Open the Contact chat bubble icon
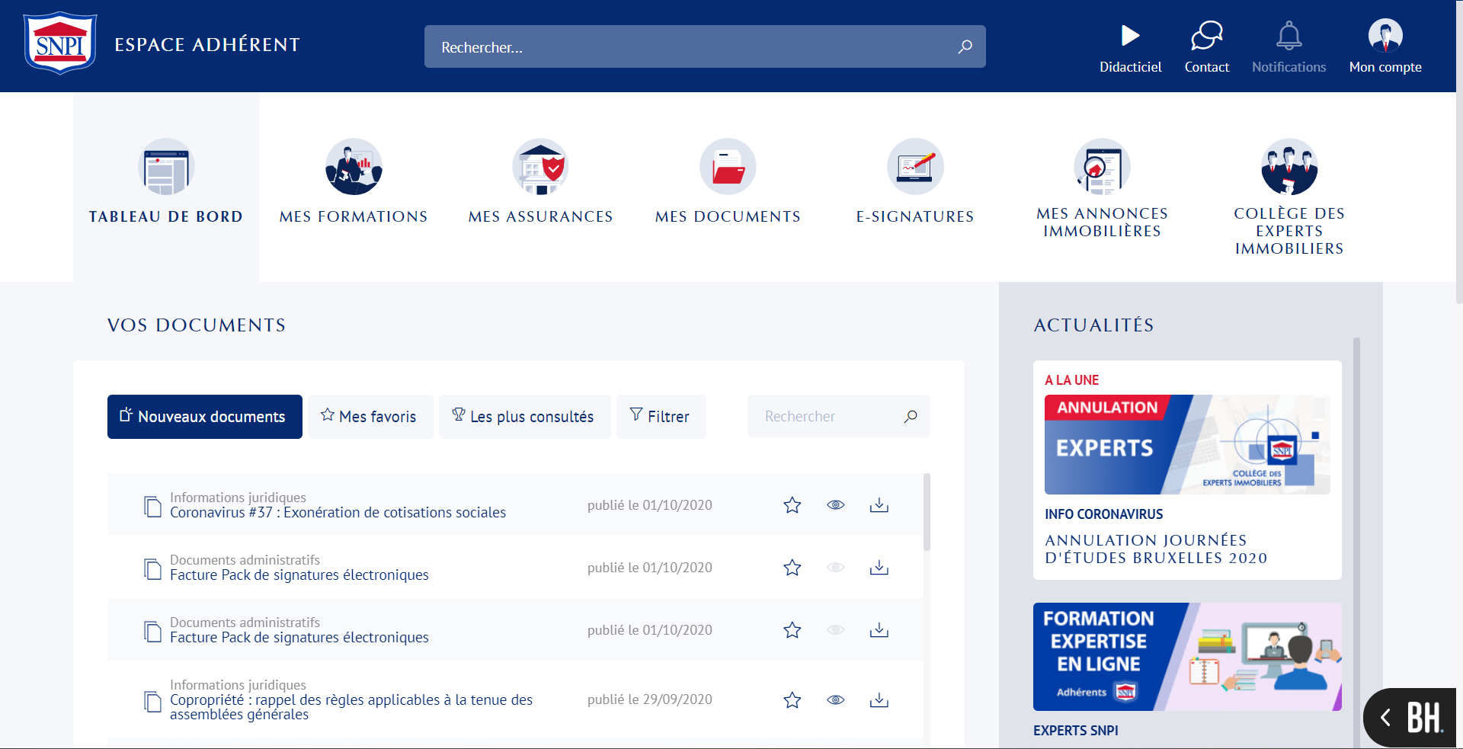Image resolution: width=1463 pixels, height=749 pixels. [1207, 35]
